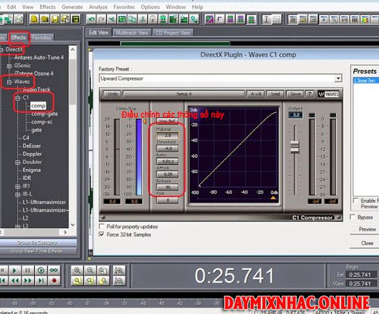Screen dimensions: 379x314
Task: Click the Close button in plugin dialog
Action: (367, 243)
